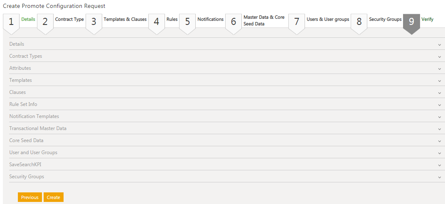Expand the Contract Types section chevron
Screen dimensions: 445x204
tap(439, 57)
